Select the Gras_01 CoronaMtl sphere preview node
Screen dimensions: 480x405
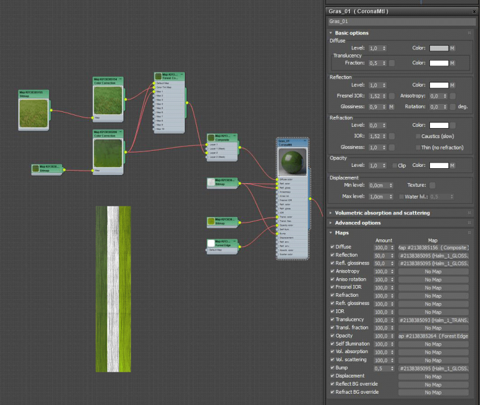click(292, 162)
